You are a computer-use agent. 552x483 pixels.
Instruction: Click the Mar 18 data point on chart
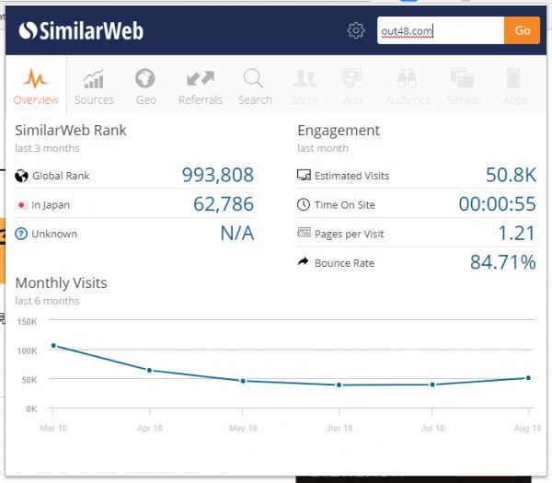coord(53,345)
